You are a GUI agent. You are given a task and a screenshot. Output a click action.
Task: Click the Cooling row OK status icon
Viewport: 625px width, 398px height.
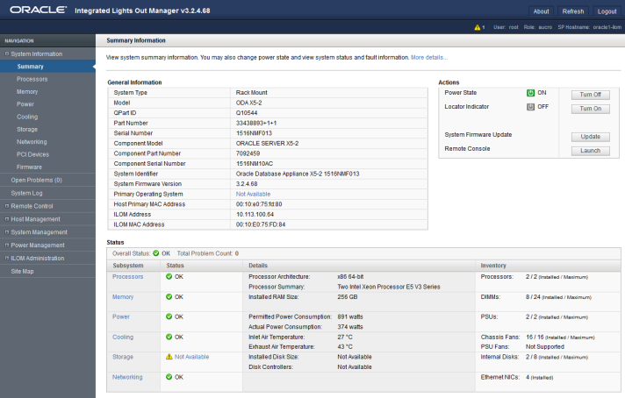(x=169, y=338)
